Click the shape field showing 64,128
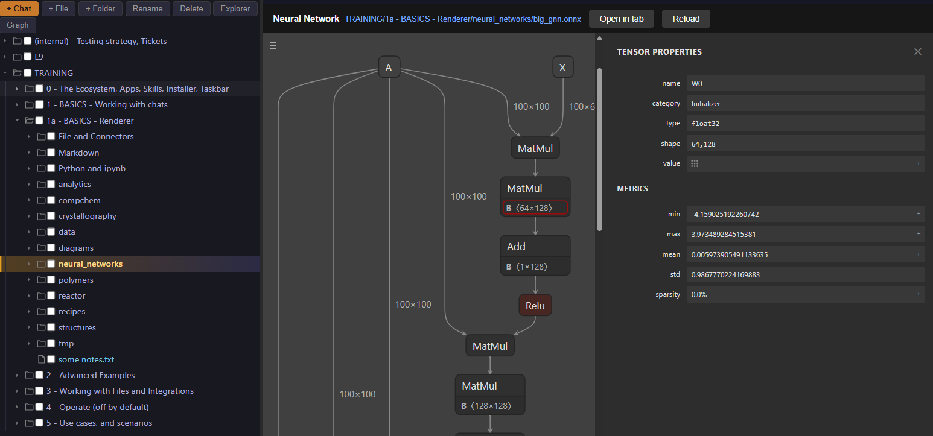This screenshot has width=933, height=436. [x=806, y=144]
